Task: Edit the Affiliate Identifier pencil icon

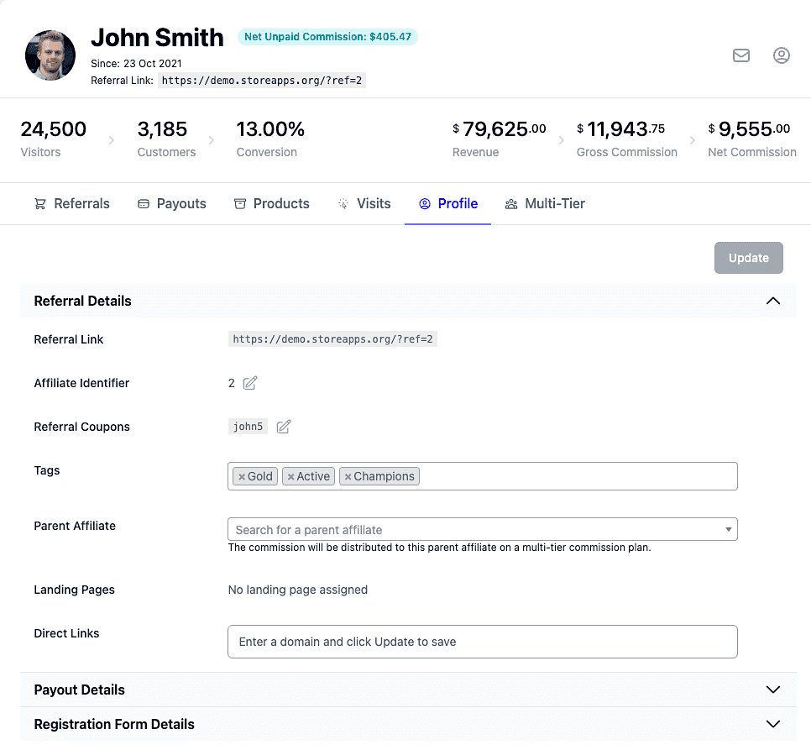Action: pos(250,383)
